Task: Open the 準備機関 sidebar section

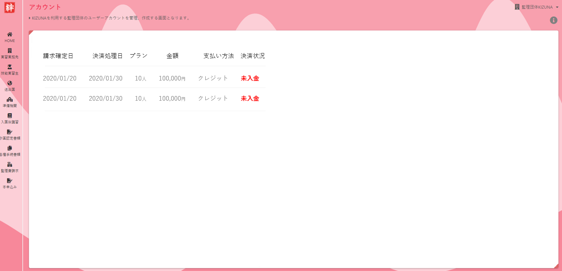Action: [10, 102]
